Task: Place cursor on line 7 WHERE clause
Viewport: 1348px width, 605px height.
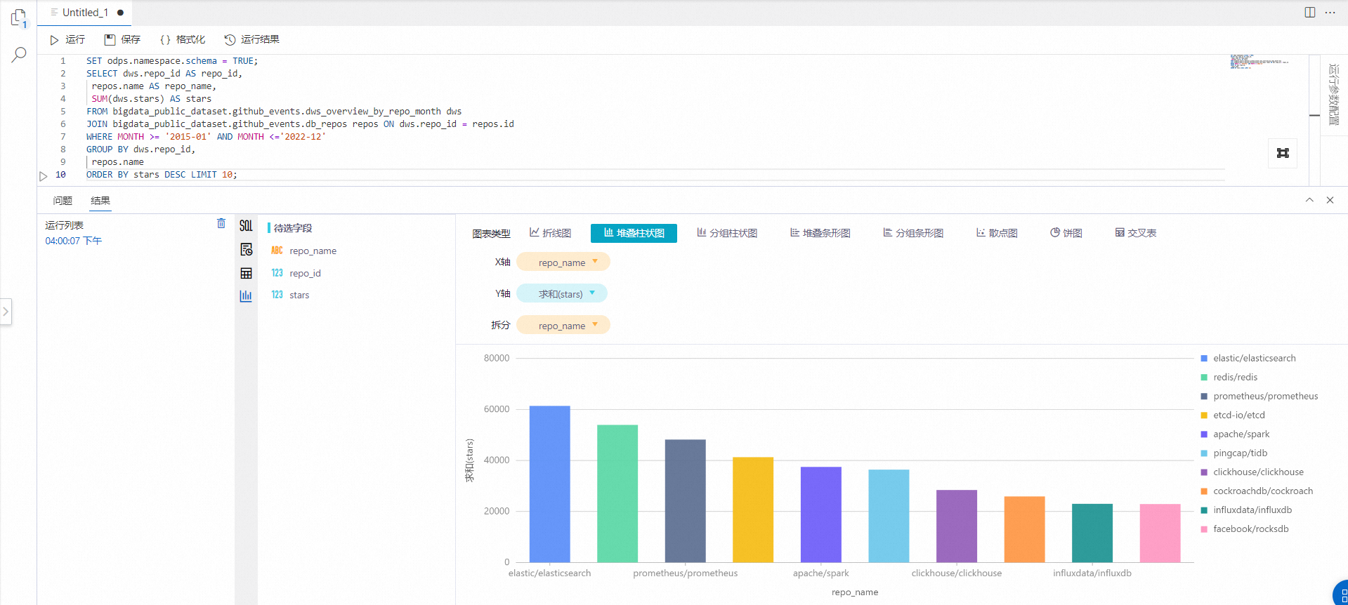Action: coord(206,137)
